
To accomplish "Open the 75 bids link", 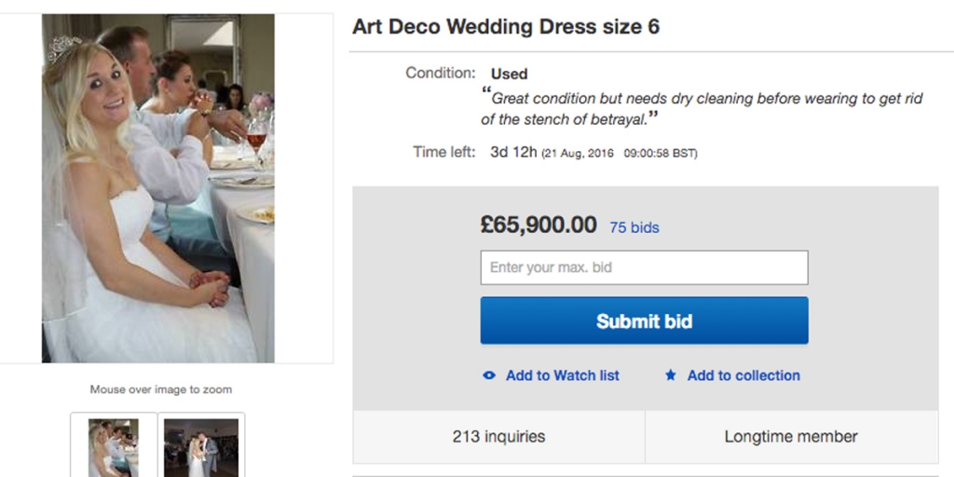I will tap(634, 226).
